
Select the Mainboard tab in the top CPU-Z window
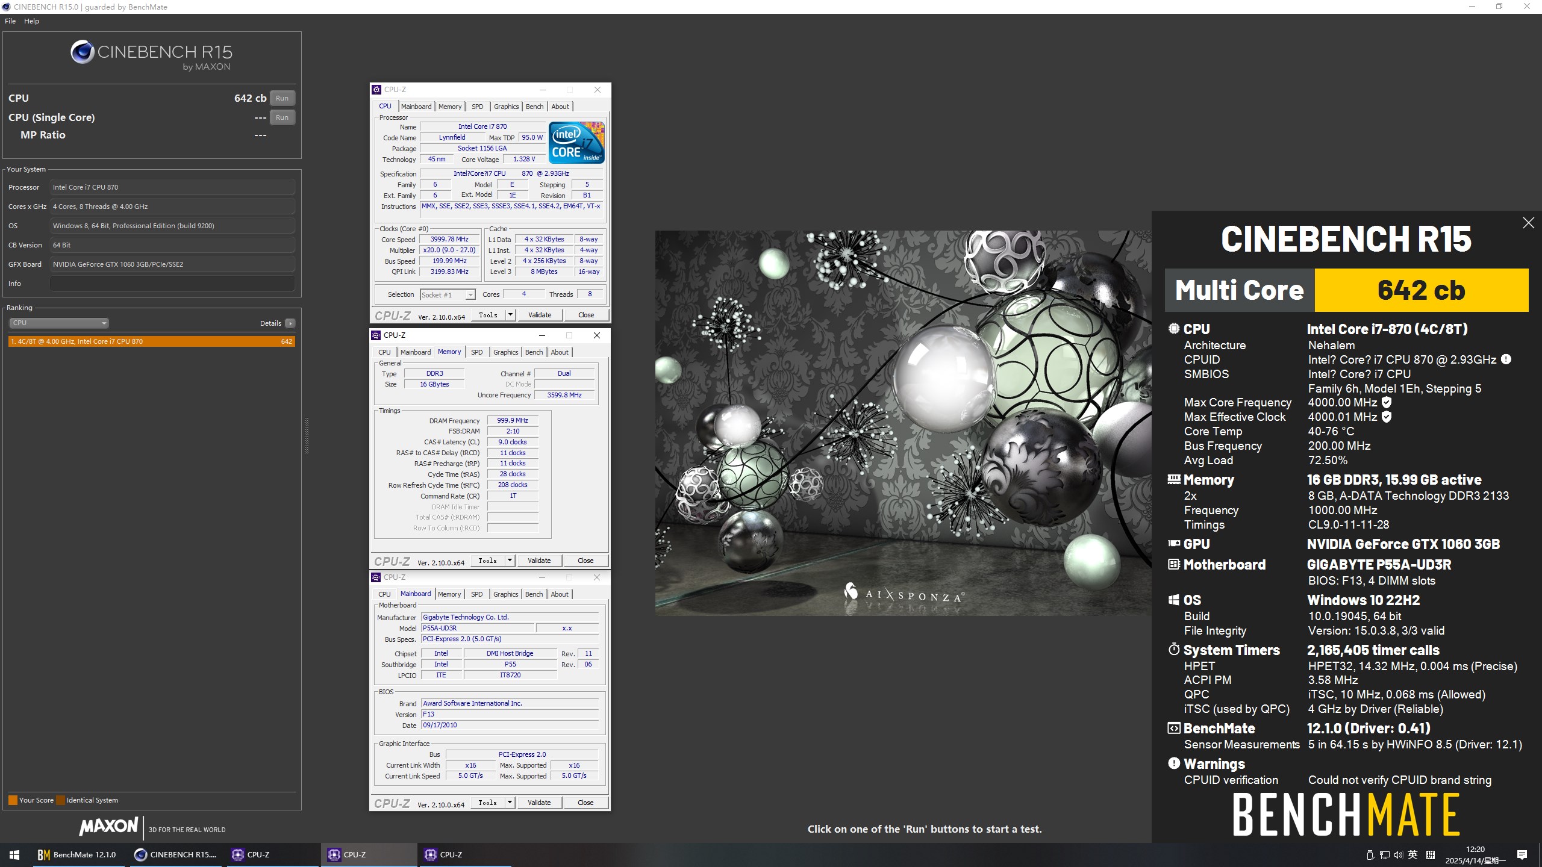[x=416, y=107]
